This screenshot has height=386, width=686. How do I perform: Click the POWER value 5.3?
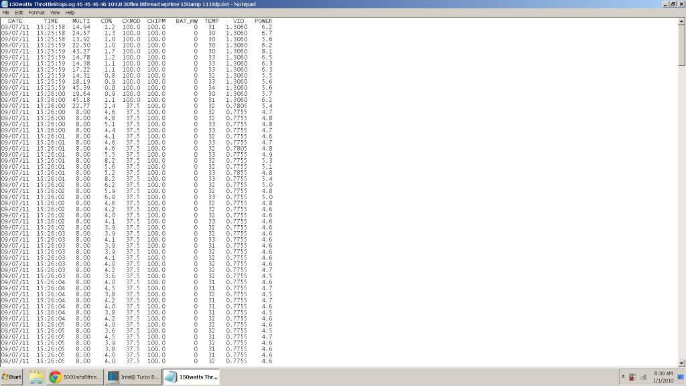[x=267, y=161]
